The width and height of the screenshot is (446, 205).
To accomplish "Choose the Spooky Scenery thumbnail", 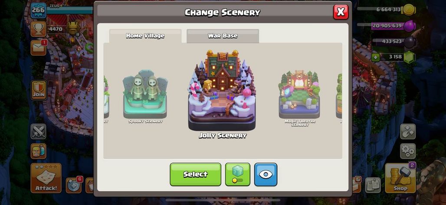I will click(145, 97).
